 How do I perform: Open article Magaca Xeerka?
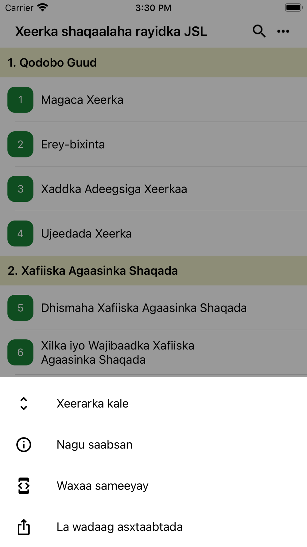pyautogui.click(x=82, y=100)
